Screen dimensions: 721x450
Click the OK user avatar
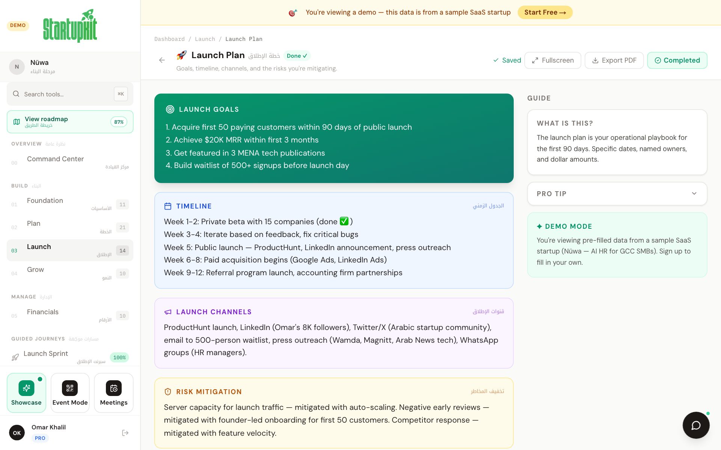(x=17, y=433)
